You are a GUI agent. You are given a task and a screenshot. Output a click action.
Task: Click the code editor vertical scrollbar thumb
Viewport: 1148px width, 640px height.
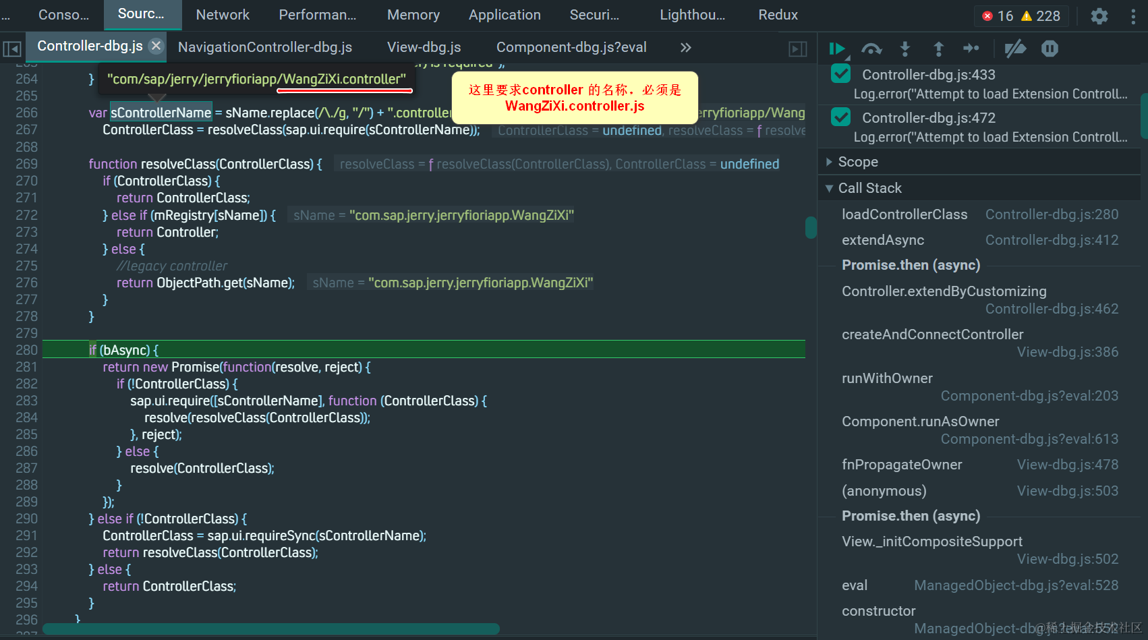(811, 227)
